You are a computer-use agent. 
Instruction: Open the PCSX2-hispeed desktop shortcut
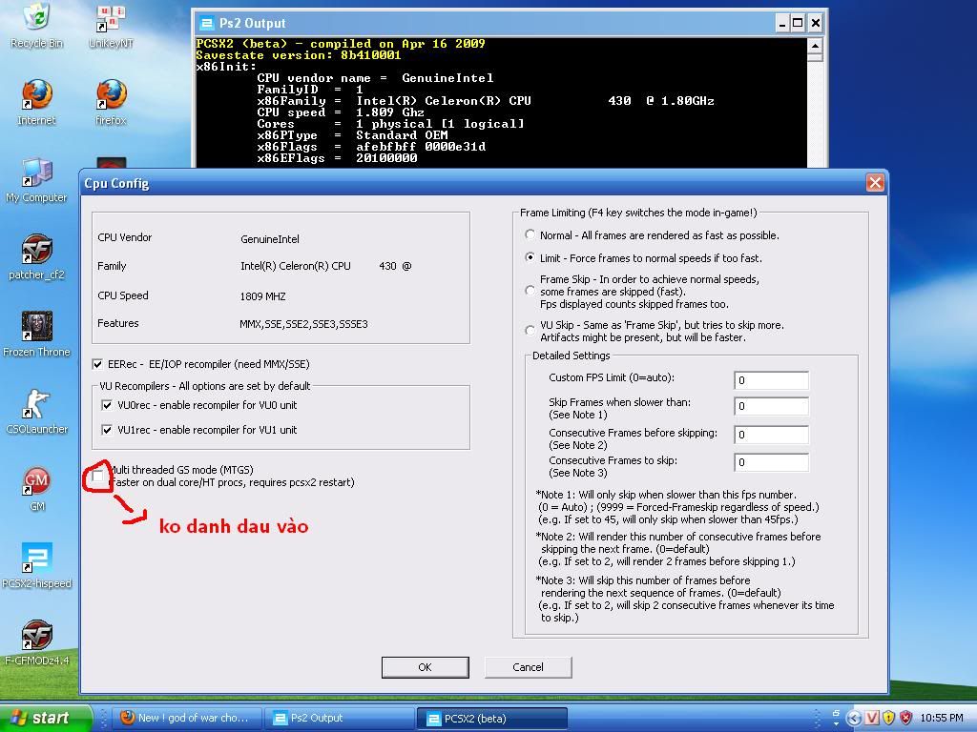tap(36, 559)
